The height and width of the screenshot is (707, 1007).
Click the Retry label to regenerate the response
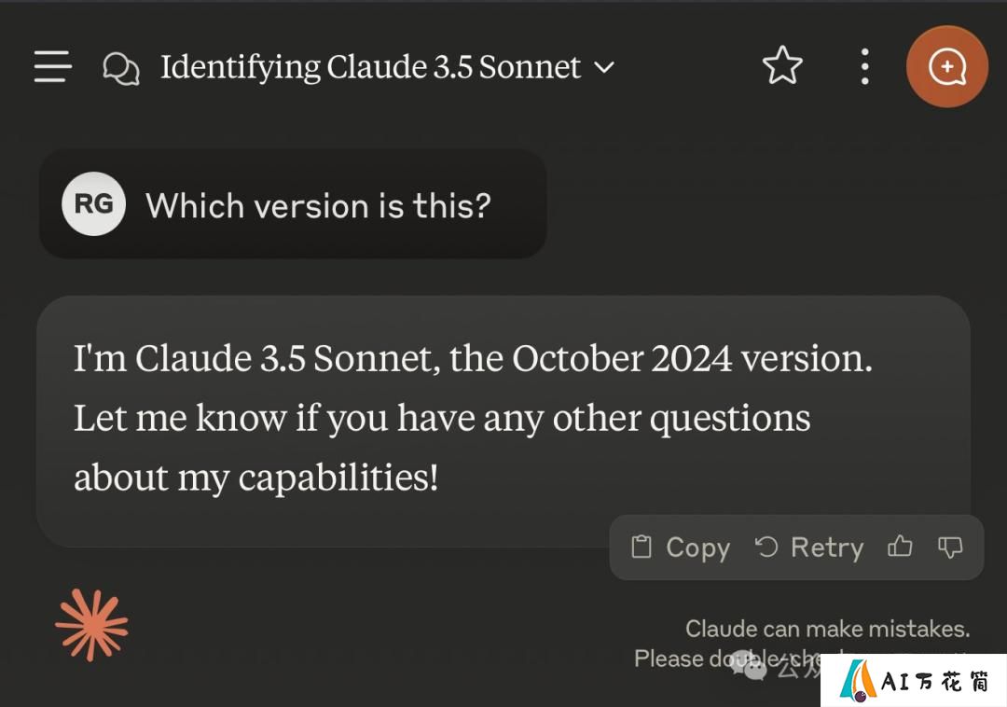pyautogui.click(x=827, y=548)
